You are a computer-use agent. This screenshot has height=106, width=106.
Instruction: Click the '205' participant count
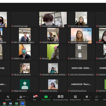click(24, 96)
